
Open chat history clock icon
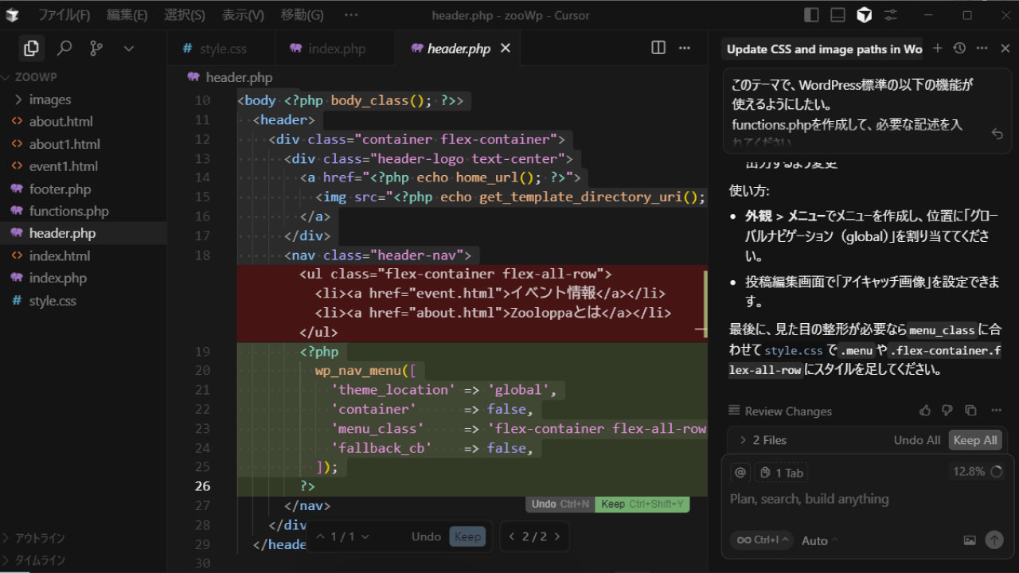959,49
